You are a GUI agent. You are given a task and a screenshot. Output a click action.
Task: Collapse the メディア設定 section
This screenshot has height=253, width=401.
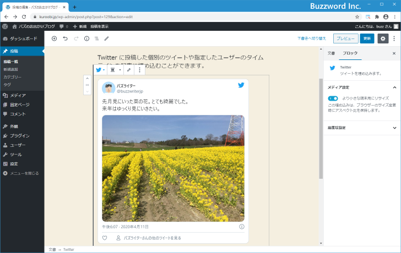(x=362, y=87)
